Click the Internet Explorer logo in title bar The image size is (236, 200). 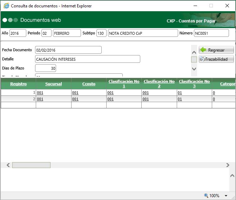pos(6,6)
